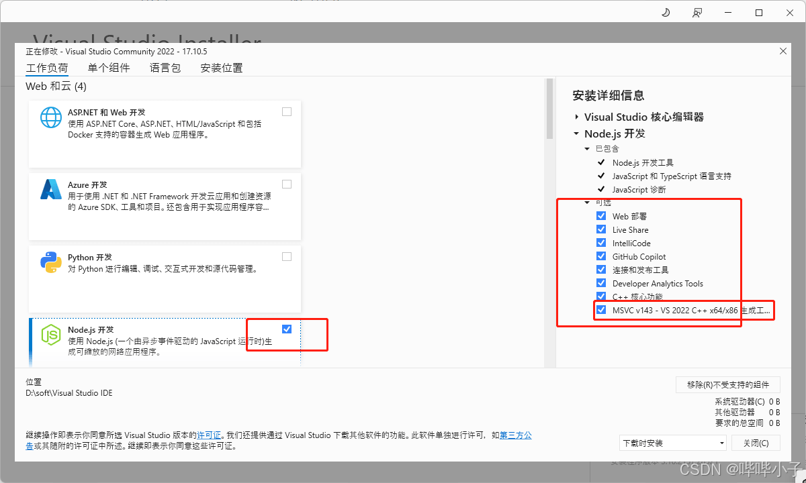806x483 pixels.
Task: Uncheck Developer Analytics Tools component
Action: coord(601,283)
